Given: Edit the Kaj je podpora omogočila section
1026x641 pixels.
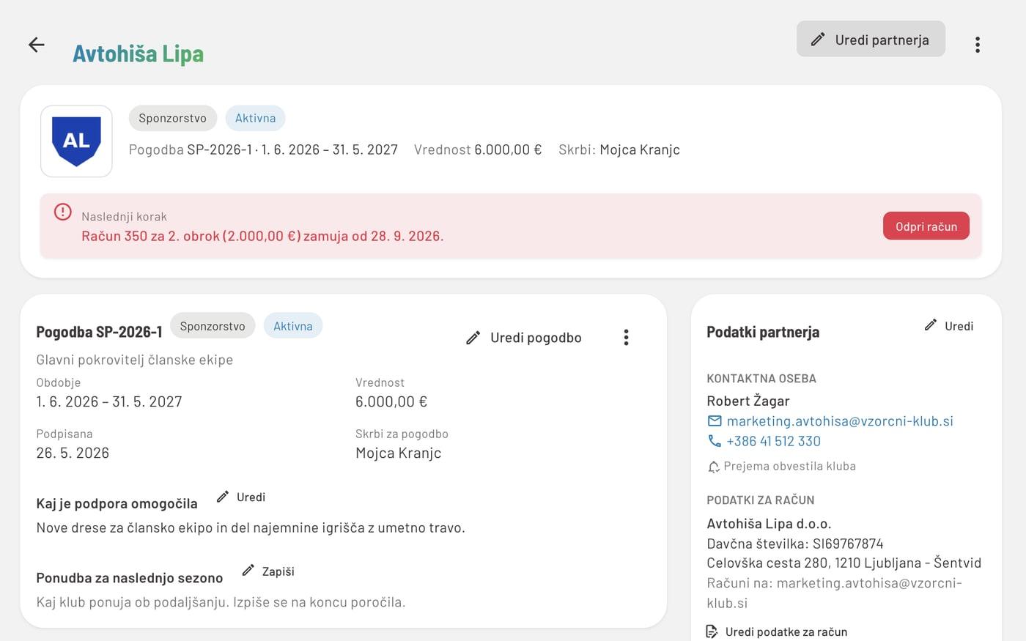Looking at the screenshot, I should (x=241, y=497).
